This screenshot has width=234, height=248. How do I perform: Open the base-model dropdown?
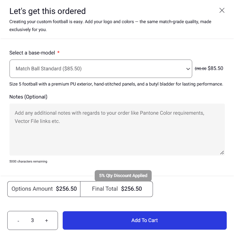(101, 69)
